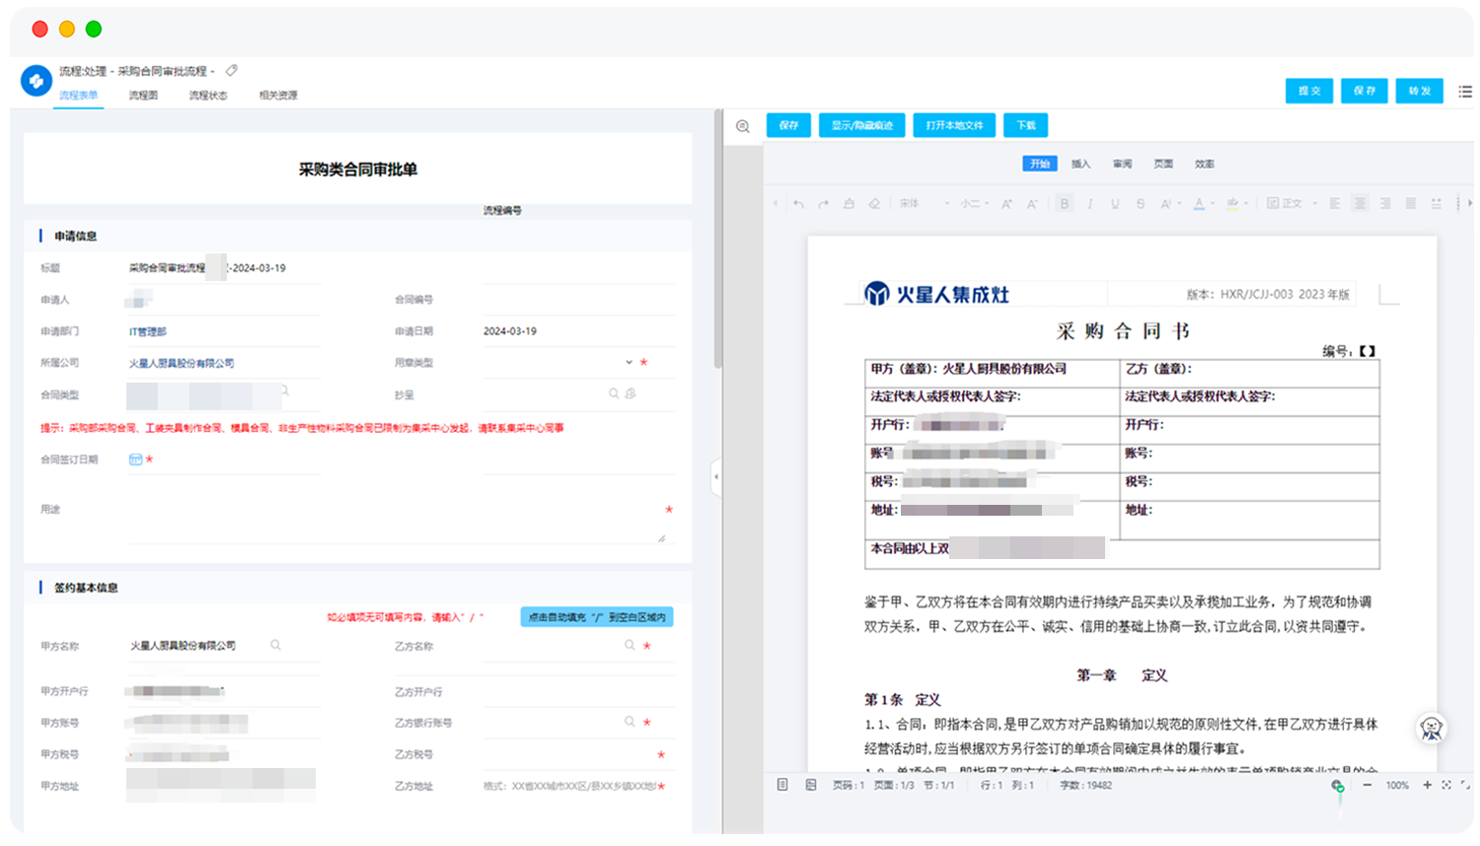Image resolution: width=1480 pixels, height=846 pixels.
Task: Choose the font color A swatch
Action: click(x=1199, y=204)
